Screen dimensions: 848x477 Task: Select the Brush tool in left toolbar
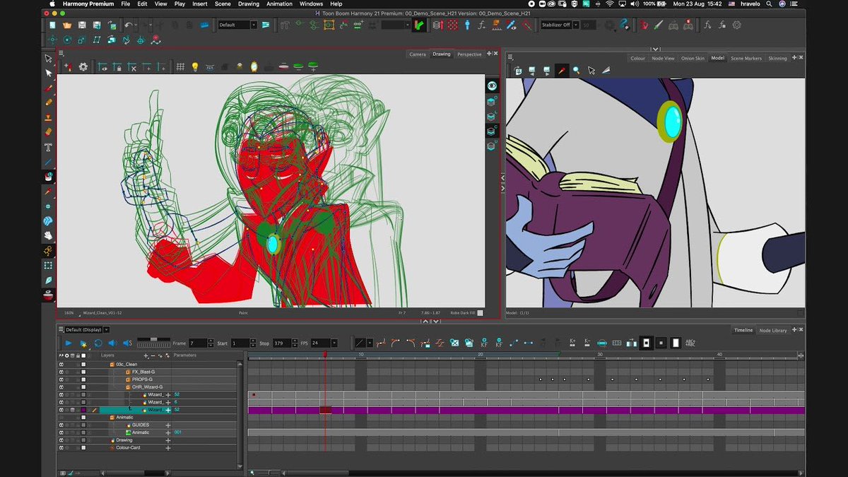48,89
